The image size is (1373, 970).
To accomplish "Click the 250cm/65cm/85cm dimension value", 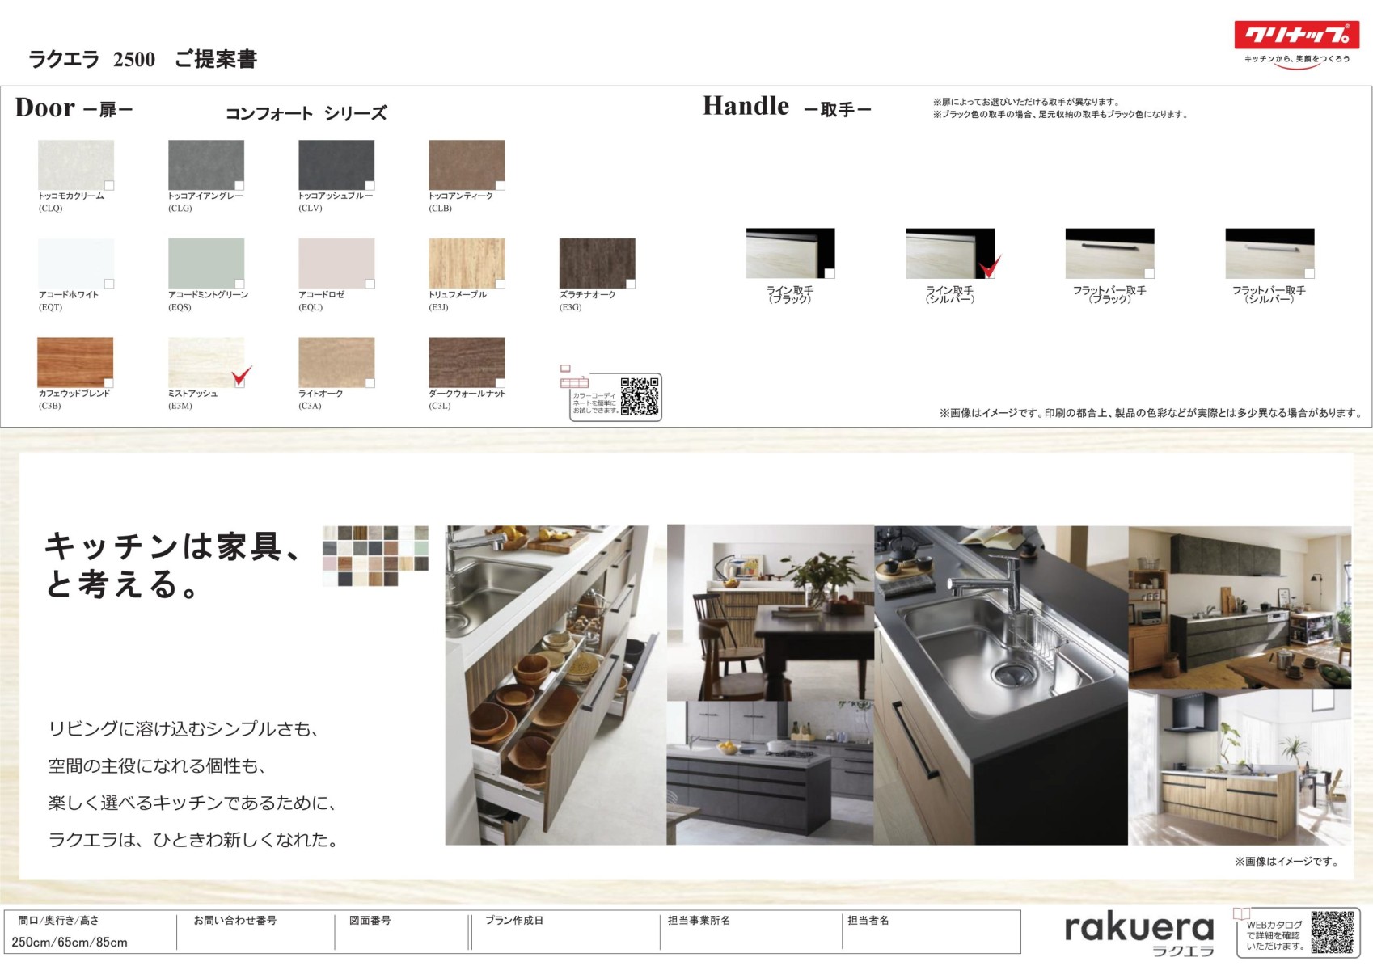I will (x=70, y=943).
